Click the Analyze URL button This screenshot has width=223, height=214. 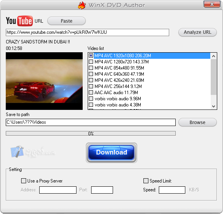(198, 32)
